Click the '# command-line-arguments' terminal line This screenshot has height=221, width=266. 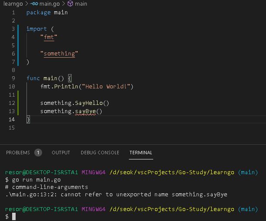[47, 187]
